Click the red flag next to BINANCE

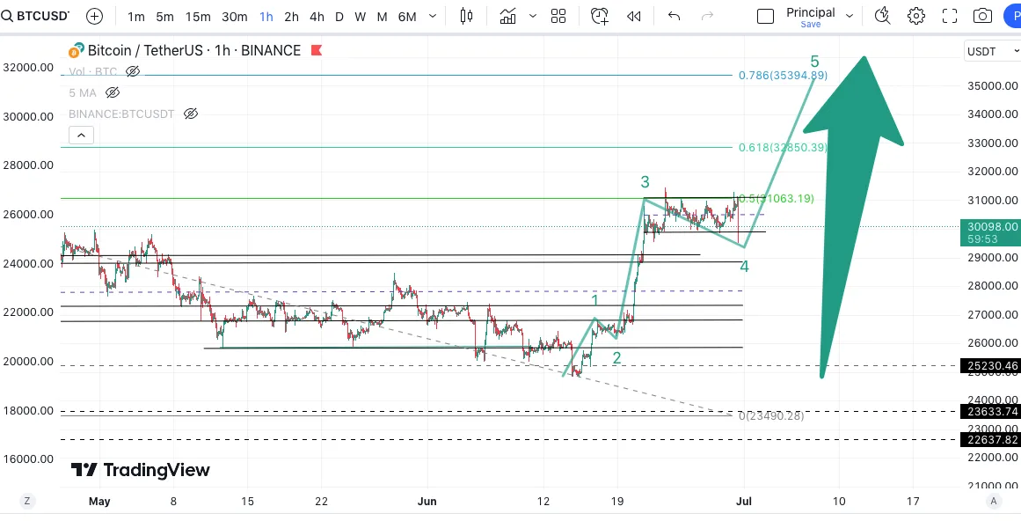click(317, 50)
